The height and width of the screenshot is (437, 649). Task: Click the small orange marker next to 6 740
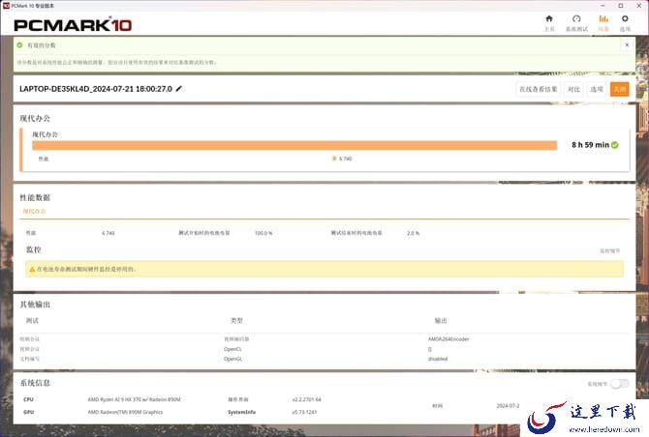[x=334, y=159]
